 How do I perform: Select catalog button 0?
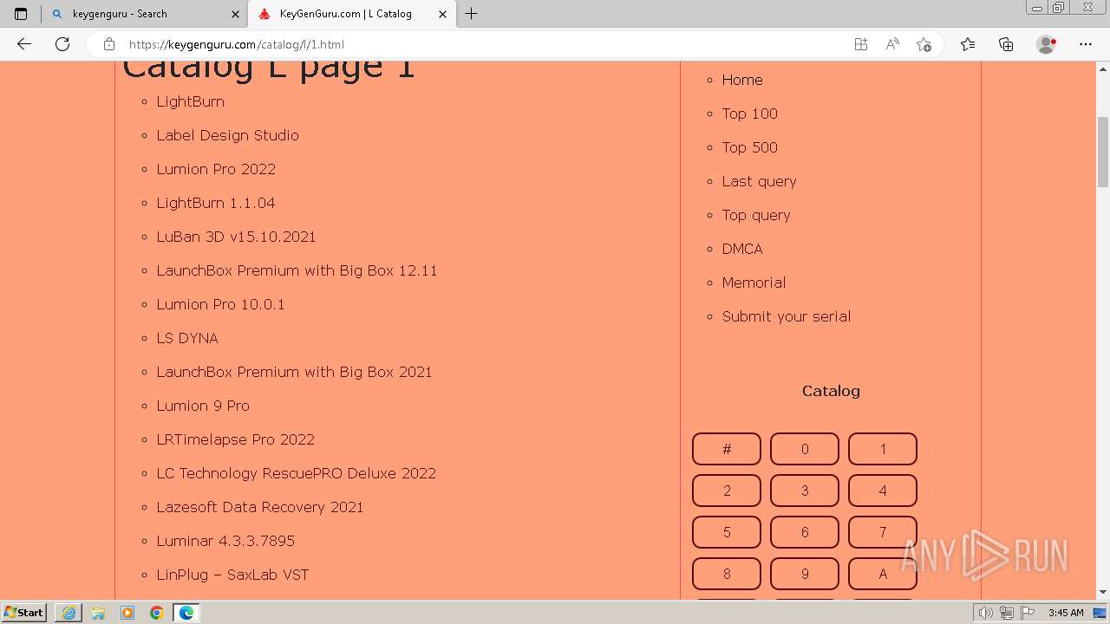tap(805, 449)
